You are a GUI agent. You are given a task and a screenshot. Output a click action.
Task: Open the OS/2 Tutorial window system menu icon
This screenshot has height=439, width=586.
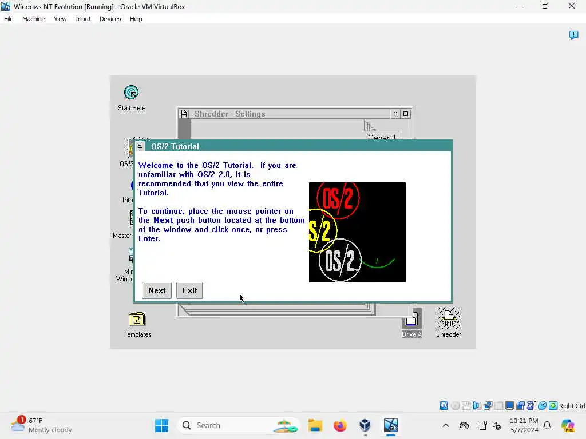click(x=140, y=146)
